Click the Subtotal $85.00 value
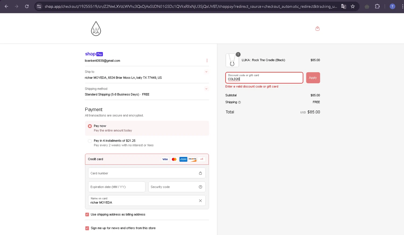The image size is (404, 235). [x=315, y=95]
